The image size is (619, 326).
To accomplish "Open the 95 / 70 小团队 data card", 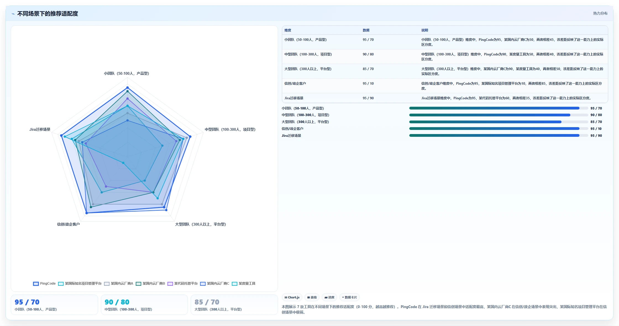I will [54, 305].
